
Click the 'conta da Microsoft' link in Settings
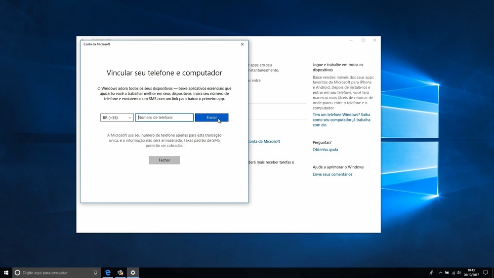[264, 141]
